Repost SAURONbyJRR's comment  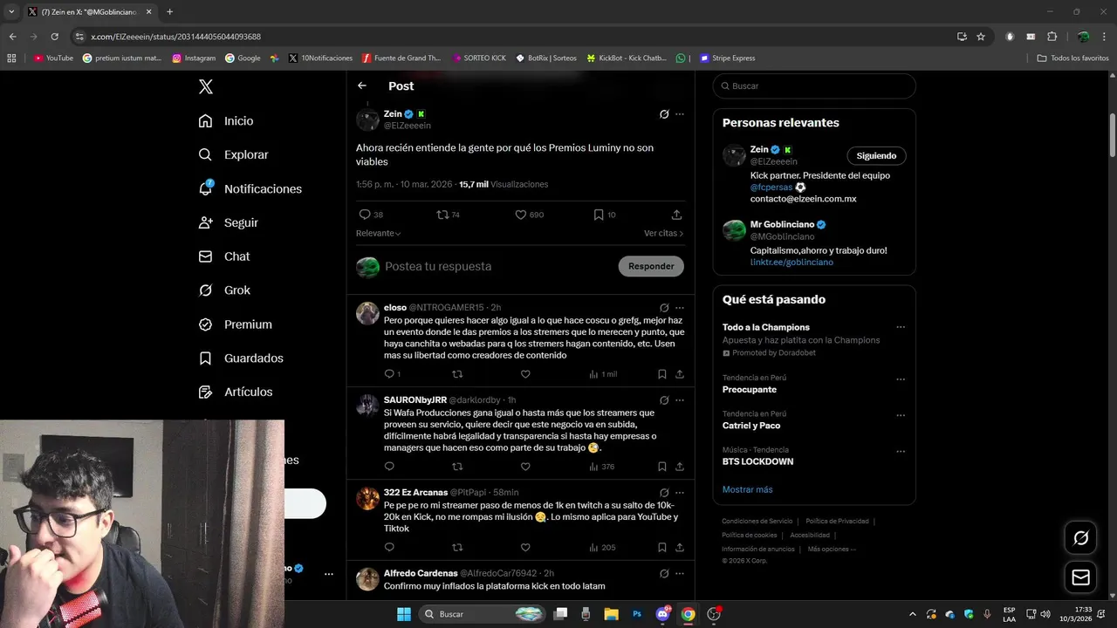tap(457, 467)
